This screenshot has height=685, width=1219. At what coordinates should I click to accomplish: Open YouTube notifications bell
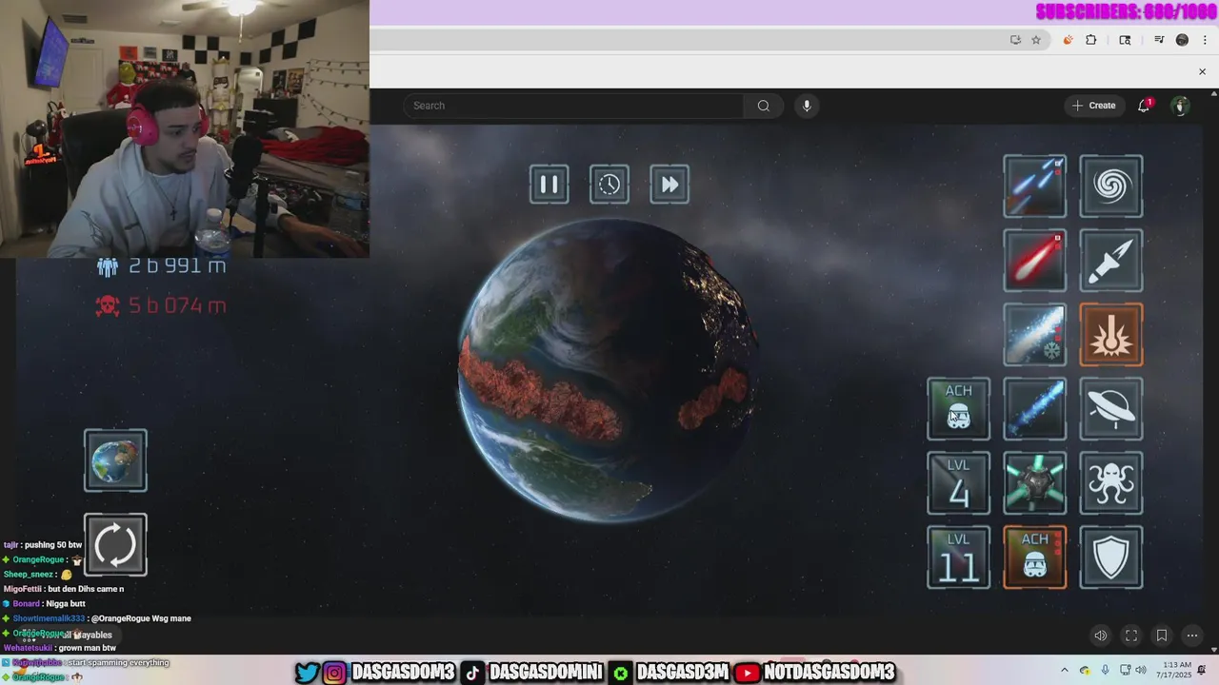(1145, 106)
